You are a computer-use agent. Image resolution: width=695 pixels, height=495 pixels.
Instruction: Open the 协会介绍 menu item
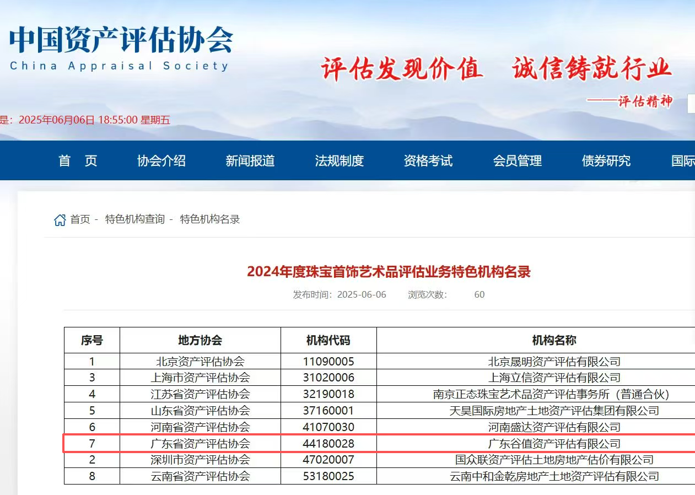[161, 160]
